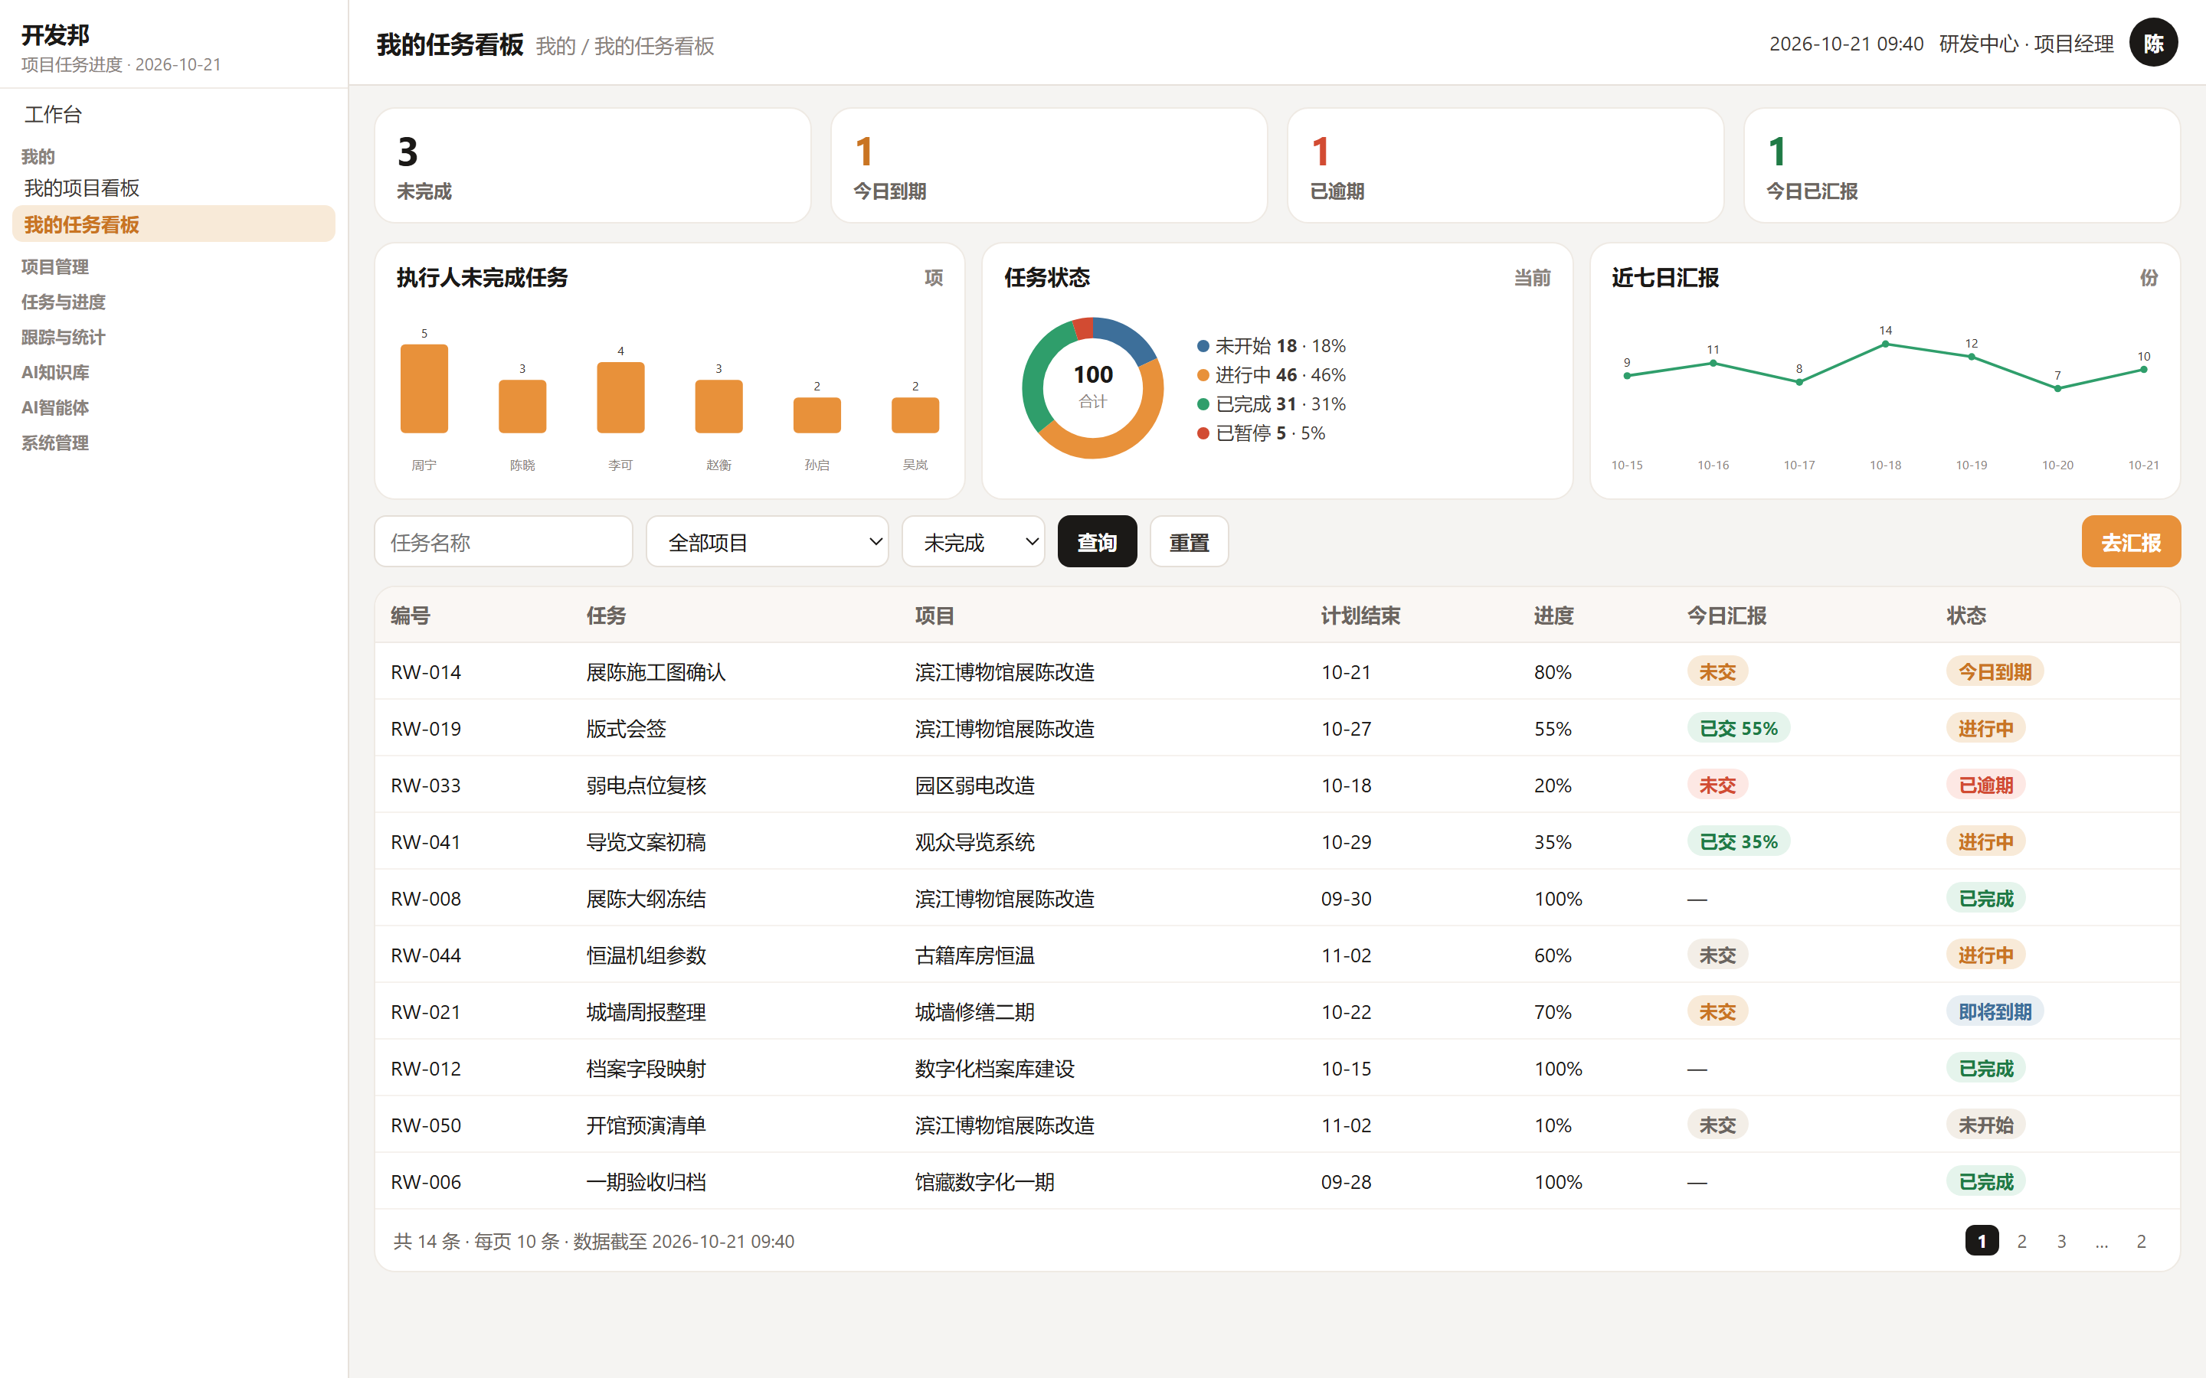Click the 陈 user avatar
The image size is (2206, 1378).
[2153, 43]
